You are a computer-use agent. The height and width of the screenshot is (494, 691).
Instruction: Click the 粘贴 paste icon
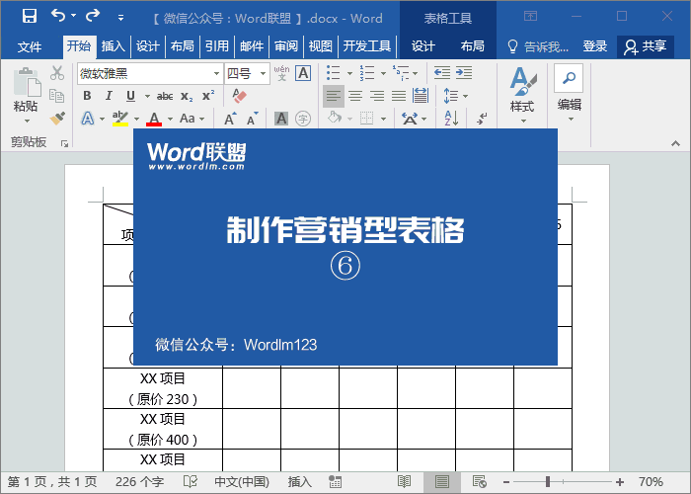[x=26, y=82]
